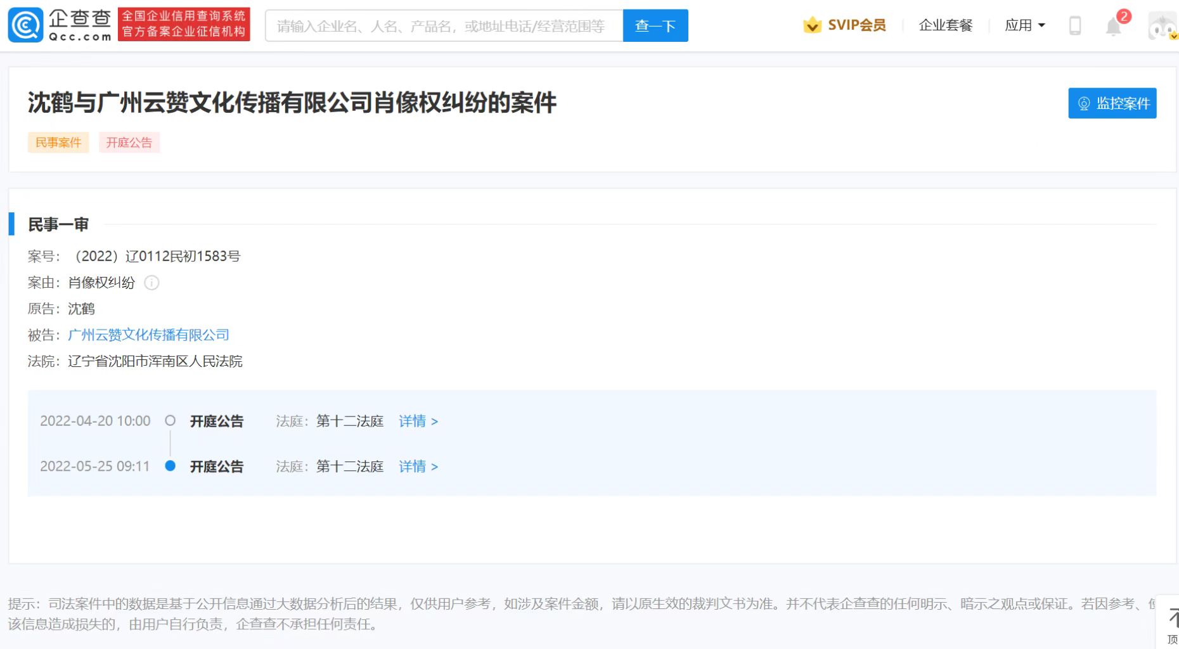The height and width of the screenshot is (649, 1179).
Task: Click the 开庭公告 tag under title
Action: pos(129,143)
